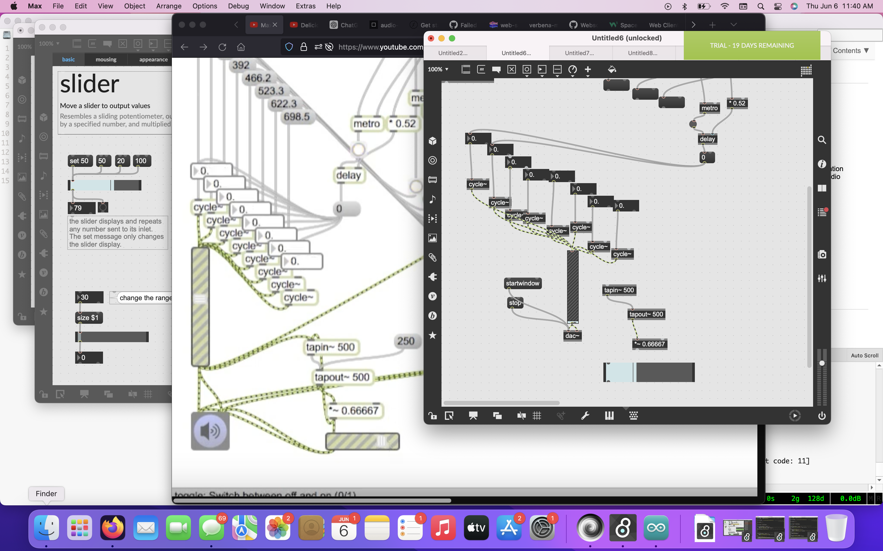The height and width of the screenshot is (551, 883).
Task: Click the stacked windows icon in bottom toolbar
Action: pyautogui.click(x=497, y=415)
